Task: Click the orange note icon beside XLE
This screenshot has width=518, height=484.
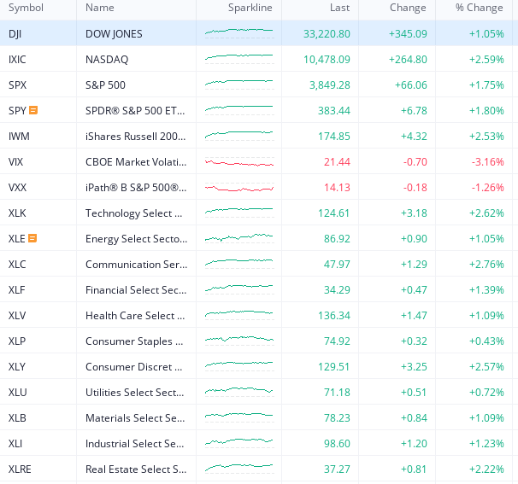Action: (x=32, y=238)
